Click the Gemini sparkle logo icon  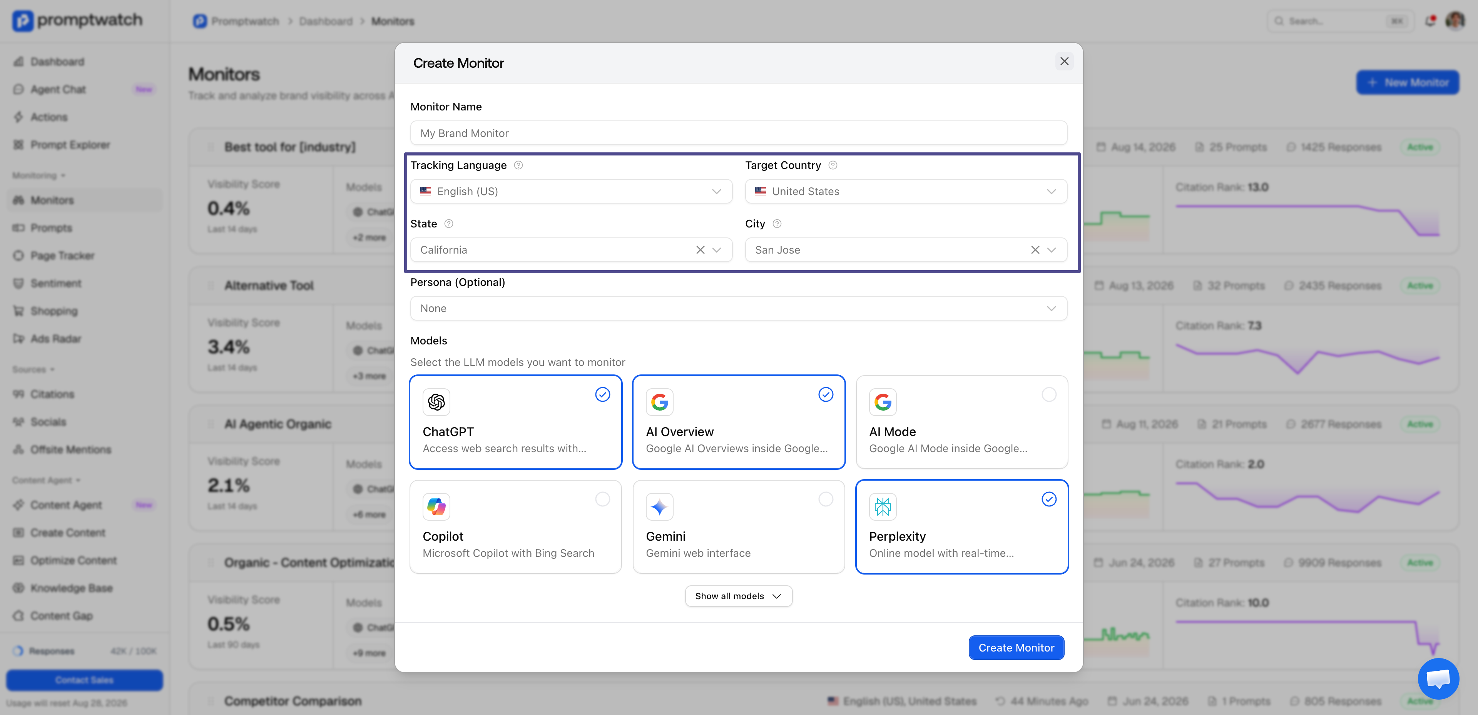[x=659, y=507]
